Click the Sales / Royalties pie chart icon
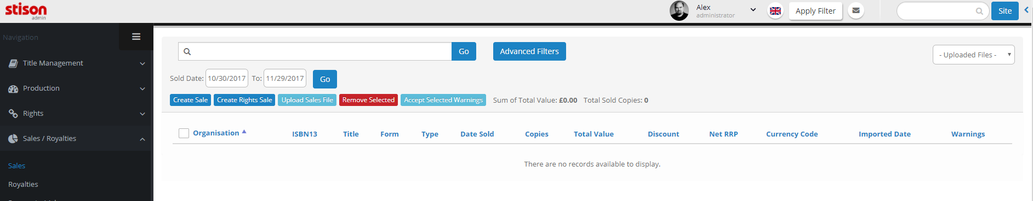The height and width of the screenshot is (201, 1033). 13,139
